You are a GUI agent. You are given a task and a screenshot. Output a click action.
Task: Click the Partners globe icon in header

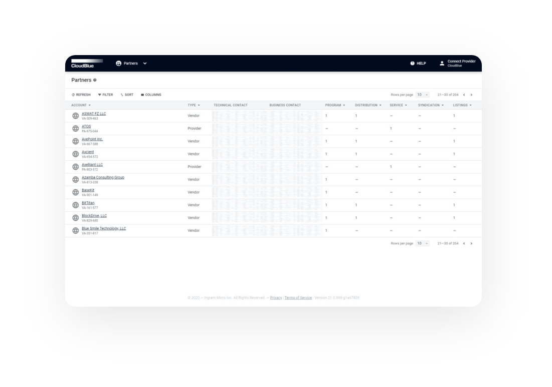(119, 63)
